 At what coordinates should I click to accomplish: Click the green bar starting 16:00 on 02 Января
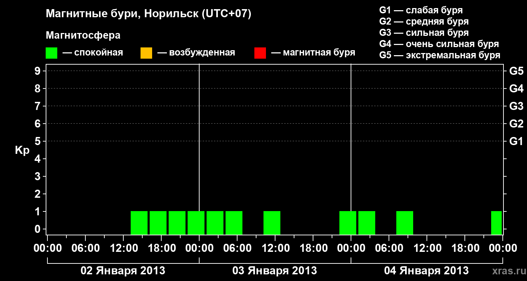click(x=158, y=223)
